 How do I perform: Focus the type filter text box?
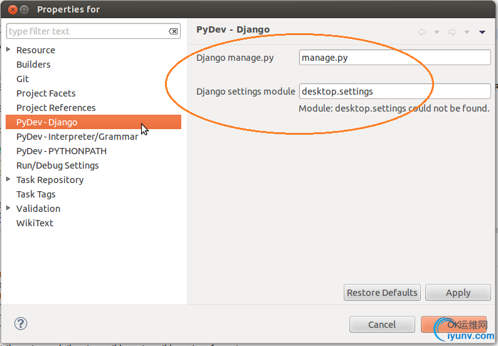coord(87,31)
